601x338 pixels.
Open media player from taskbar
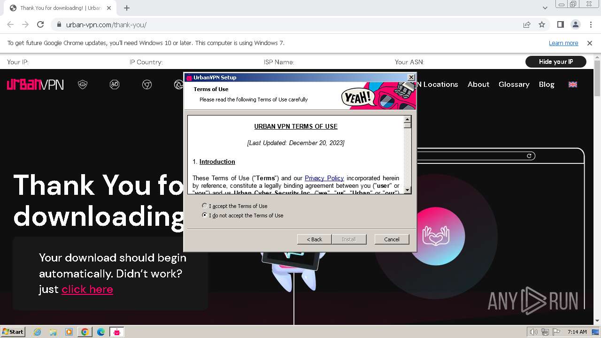tap(69, 332)
